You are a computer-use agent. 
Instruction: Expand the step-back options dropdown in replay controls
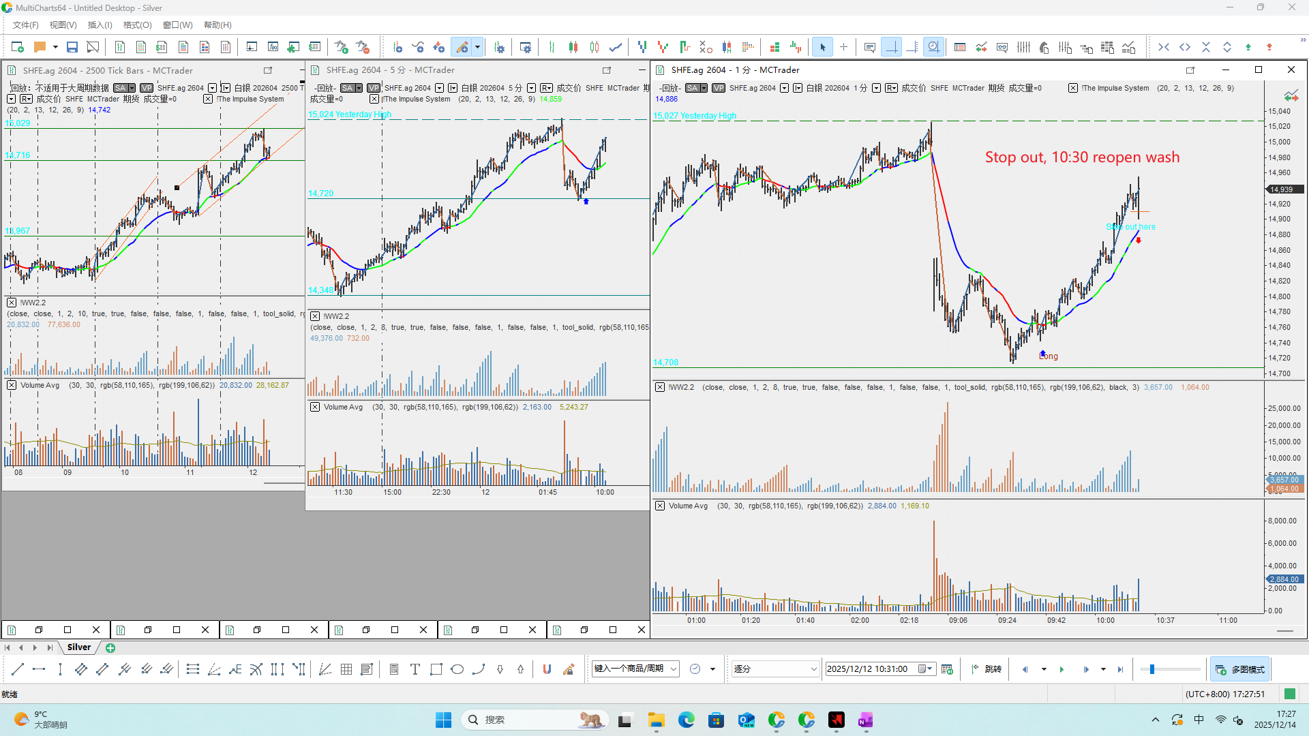click(1044, 669)
